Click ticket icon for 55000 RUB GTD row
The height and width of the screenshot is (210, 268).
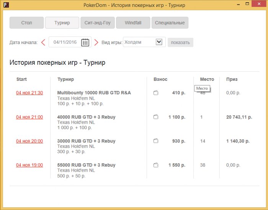click(156, 165)
